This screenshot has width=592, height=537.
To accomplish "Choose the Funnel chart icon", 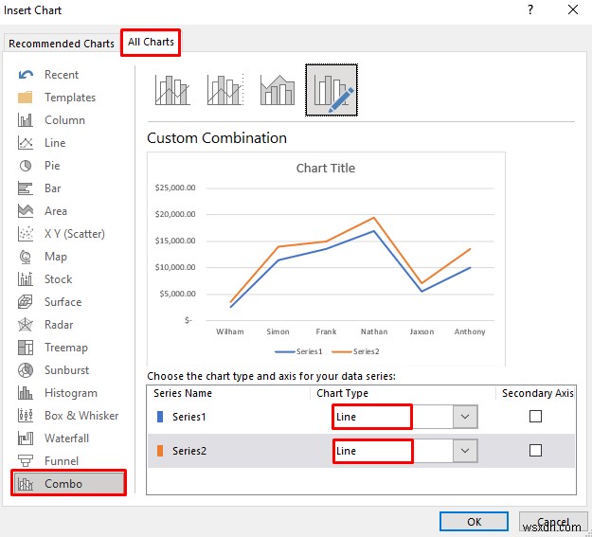I will [x=26, y=460].
